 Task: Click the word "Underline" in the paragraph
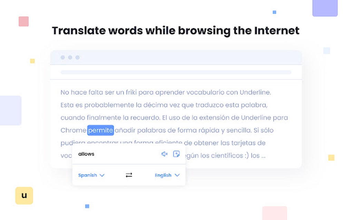point(254,92)
